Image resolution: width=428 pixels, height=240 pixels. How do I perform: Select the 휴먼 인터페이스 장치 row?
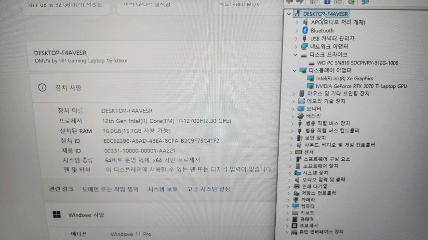[x=321, y=232]
